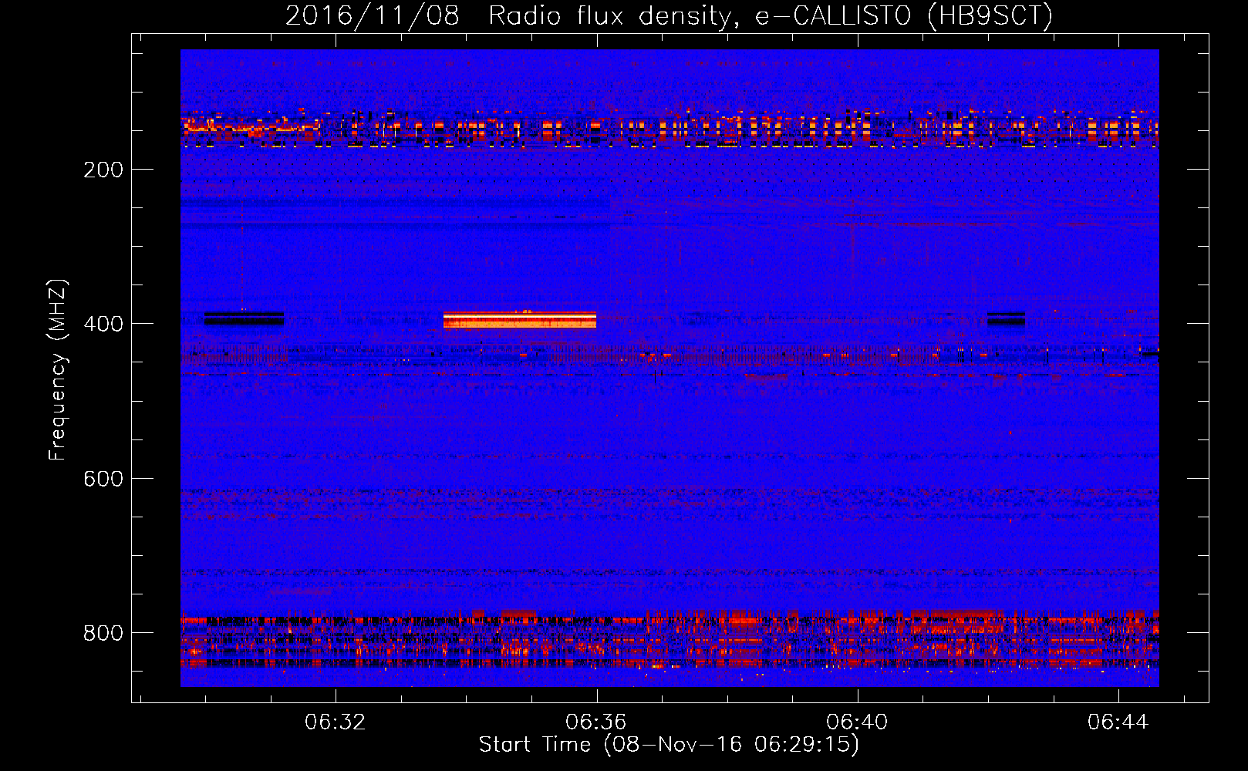Screen dimensions: 1248x771
Task: Click the 'Start Time (08-Nov-16 06:29:15)' label
Action: click(x=669, y=745)
